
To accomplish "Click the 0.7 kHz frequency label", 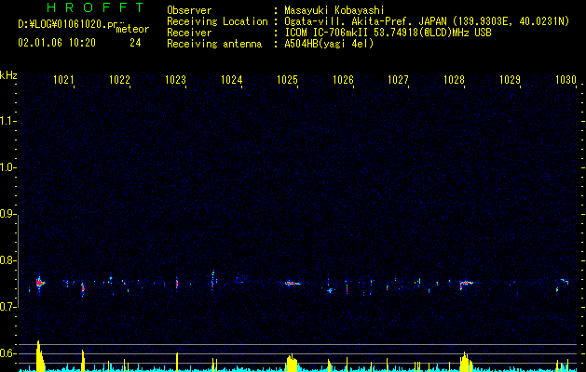I will click(x=7, y=307).
